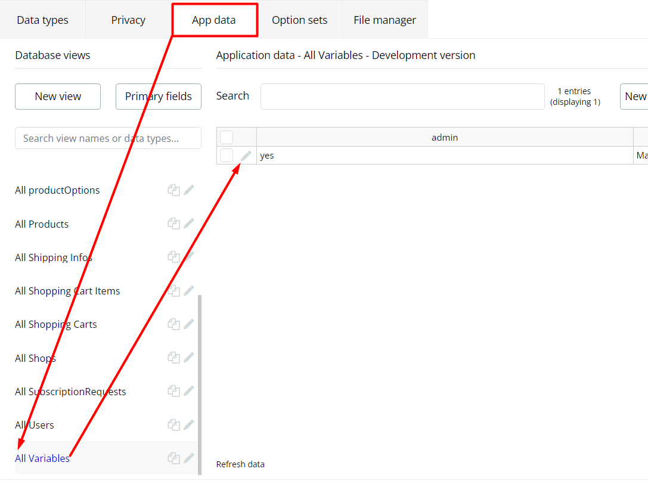648x481 pixels.
Task: Select the All Variables view
Action: tap(42, 458)
